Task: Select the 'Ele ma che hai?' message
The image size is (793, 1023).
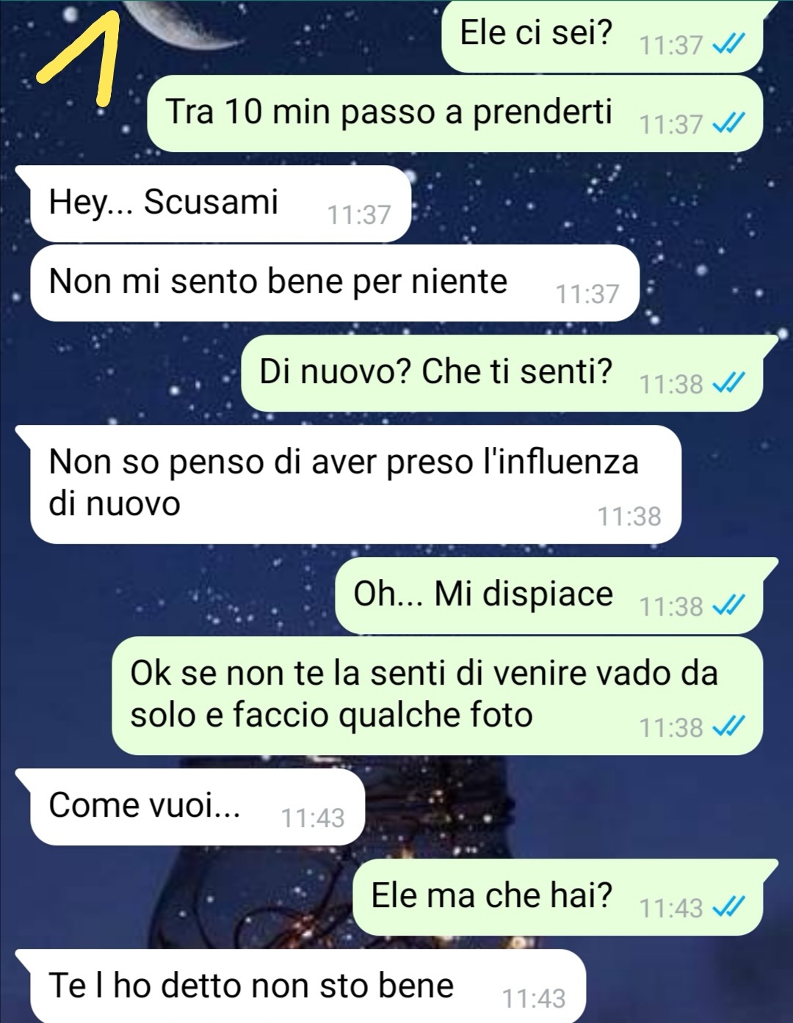Action: pos(565,897)
